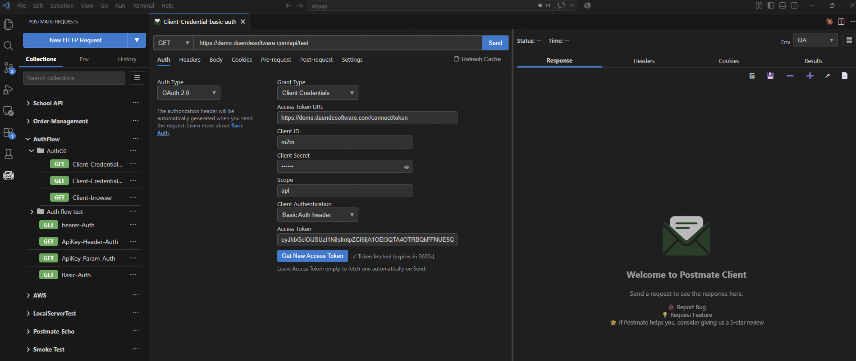Open the Results response tab

pos(814,61)
